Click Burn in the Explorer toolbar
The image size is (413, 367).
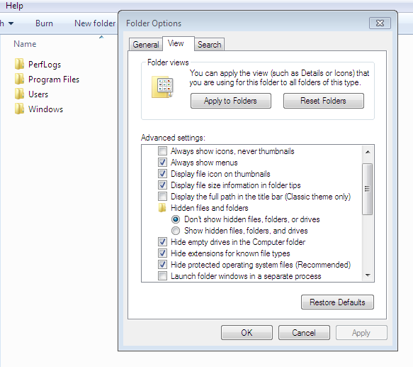(x=44, y=23)
